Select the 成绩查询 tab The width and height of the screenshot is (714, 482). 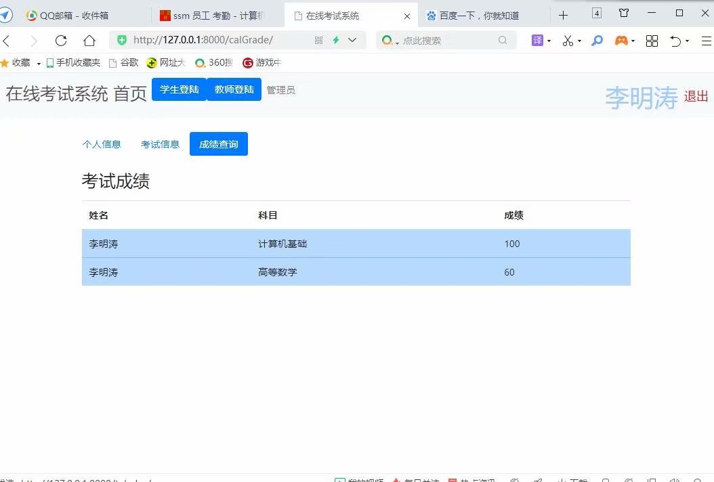(219, 144)
